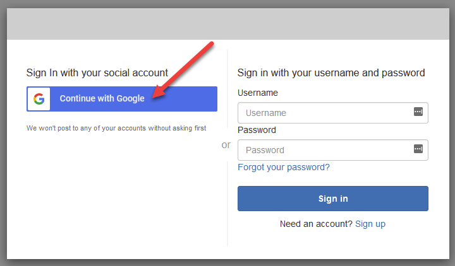Focus the Username input field
Viewport: 455px width, 266px height.
(322, 113)
